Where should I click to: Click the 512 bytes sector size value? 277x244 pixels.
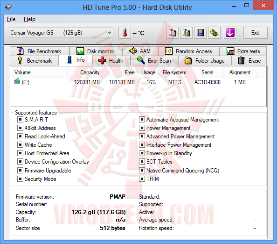click(x=113, y=228)
